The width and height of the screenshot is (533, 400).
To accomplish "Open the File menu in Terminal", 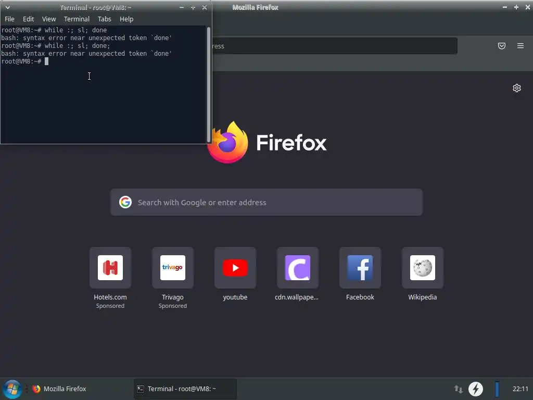I will [x=9, y=19].
